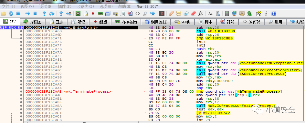Image resolution: width=305 pixels, height=123 pixels.
Task: Open the 视图(V) menu
Action: pyautogui.click(x=27, y=6)
